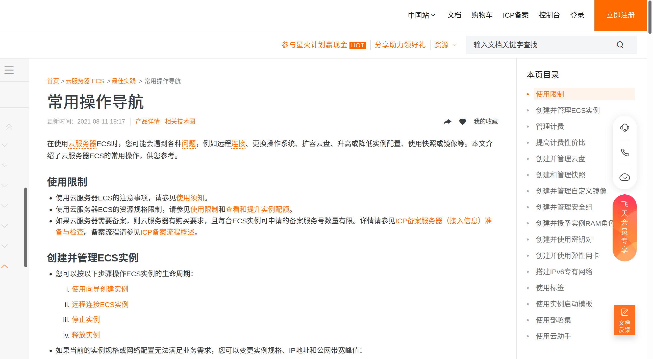This screenshot has width=653, height=359.
Task: Open the 飞天会员专享 promotional banner
Action: point(624,227)
